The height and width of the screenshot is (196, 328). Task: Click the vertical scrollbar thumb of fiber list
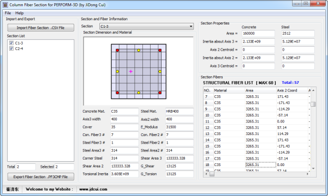[313, 104]
